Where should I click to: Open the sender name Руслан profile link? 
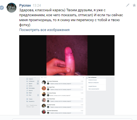coord(25,5)
